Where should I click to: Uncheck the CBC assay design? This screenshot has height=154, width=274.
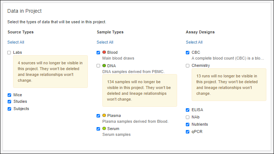click(188, 53)
